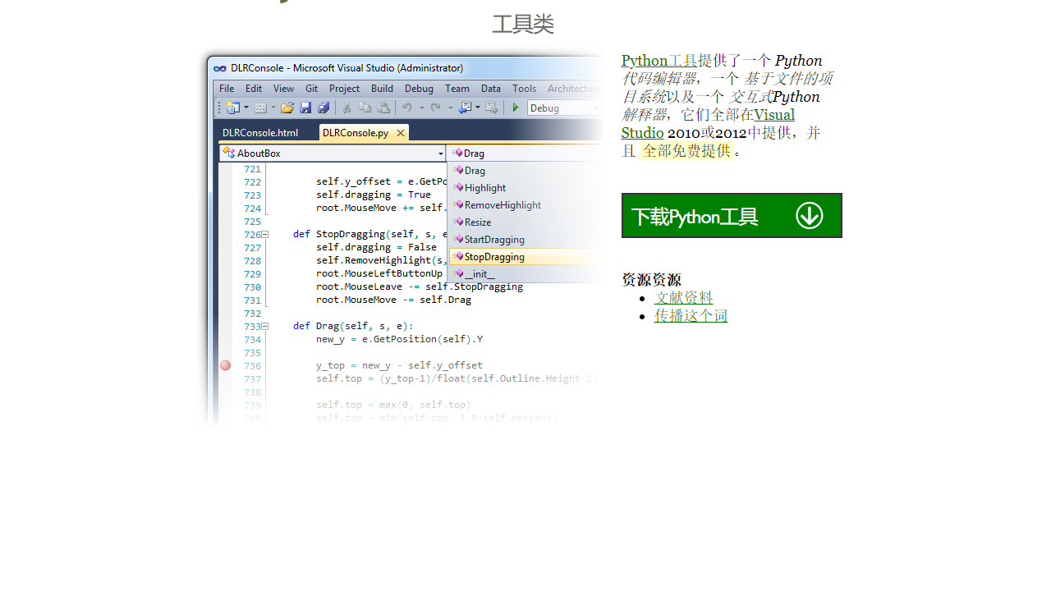
Task: Click the Cut (scissors) toolbar icon
Action: [x=346, y=108]
